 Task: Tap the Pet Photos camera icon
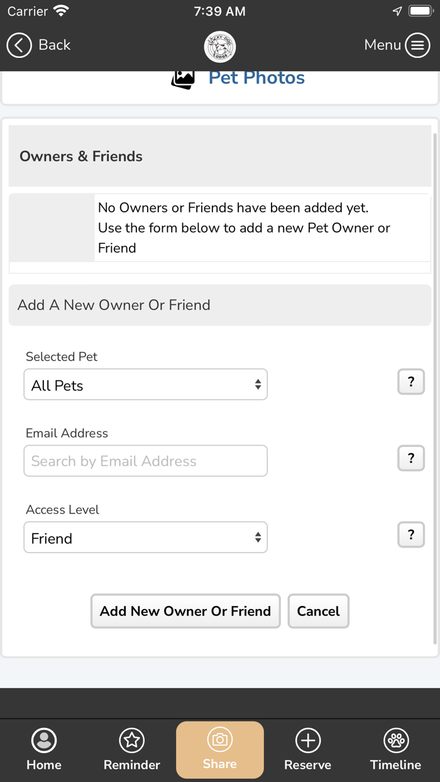click(182, 77)
